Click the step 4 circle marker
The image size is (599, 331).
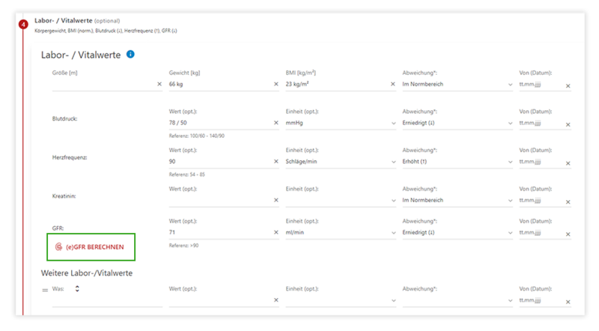tap(24, 24)
